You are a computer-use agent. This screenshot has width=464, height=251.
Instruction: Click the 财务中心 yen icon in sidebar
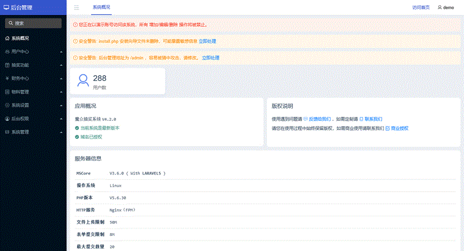[7, 78]
